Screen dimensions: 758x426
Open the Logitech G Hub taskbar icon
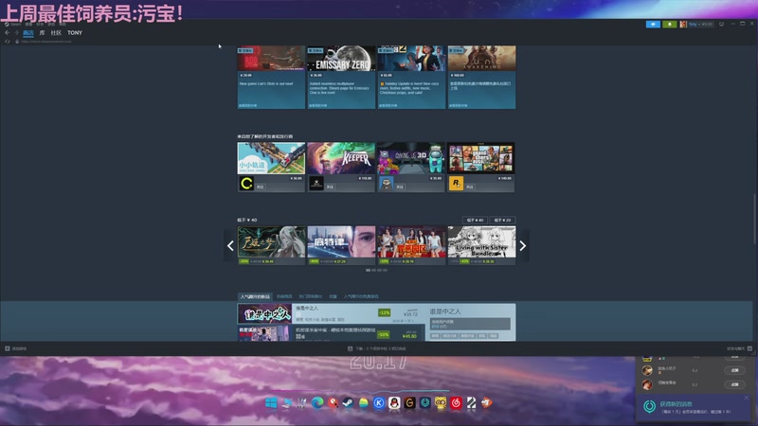pos(410,403)
